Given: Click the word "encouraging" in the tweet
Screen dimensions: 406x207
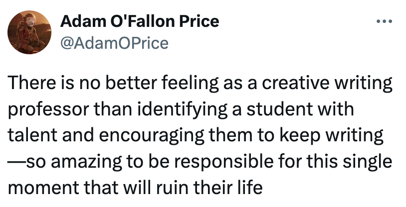Looking at the screenshot, I should [x=134, y=135].
